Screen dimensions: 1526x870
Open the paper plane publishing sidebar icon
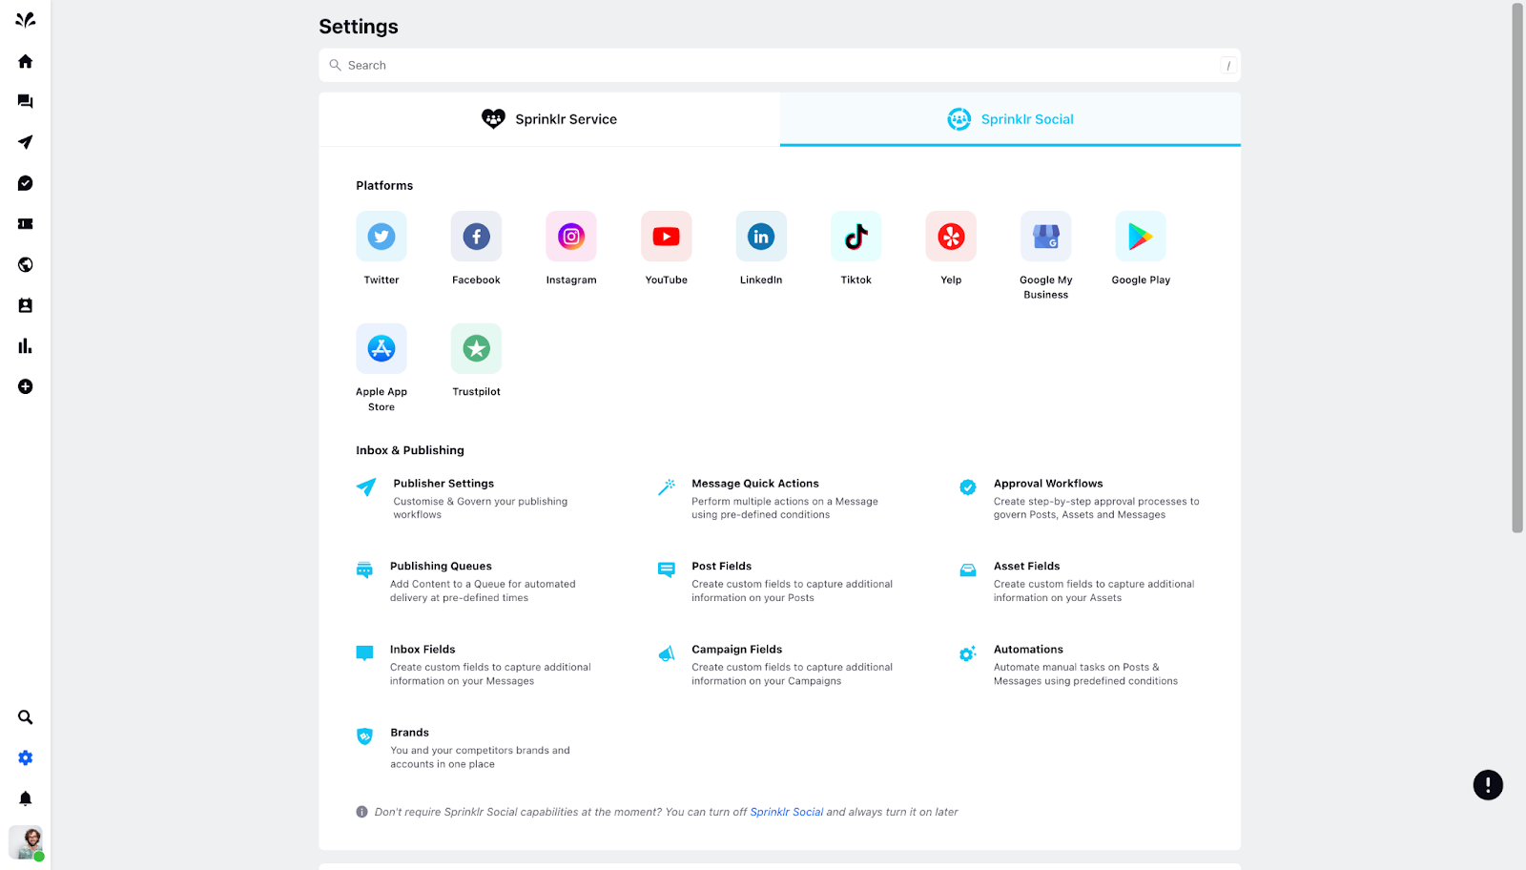26,142
